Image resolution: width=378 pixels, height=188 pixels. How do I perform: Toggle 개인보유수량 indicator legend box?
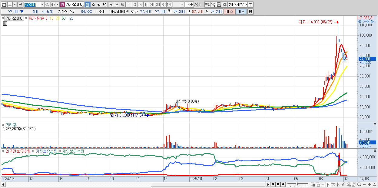(60, 151)
